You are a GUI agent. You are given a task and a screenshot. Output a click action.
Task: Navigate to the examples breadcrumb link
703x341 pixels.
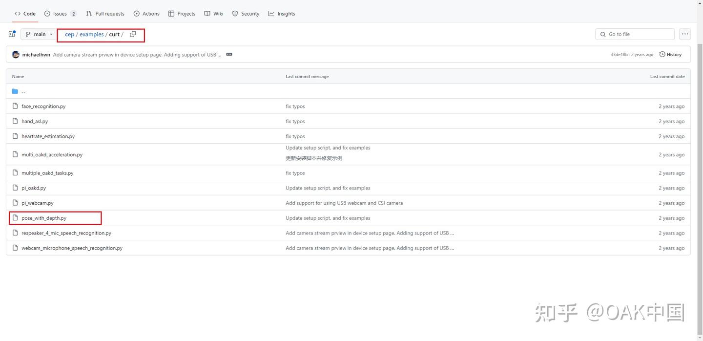[x=92, y=34]
